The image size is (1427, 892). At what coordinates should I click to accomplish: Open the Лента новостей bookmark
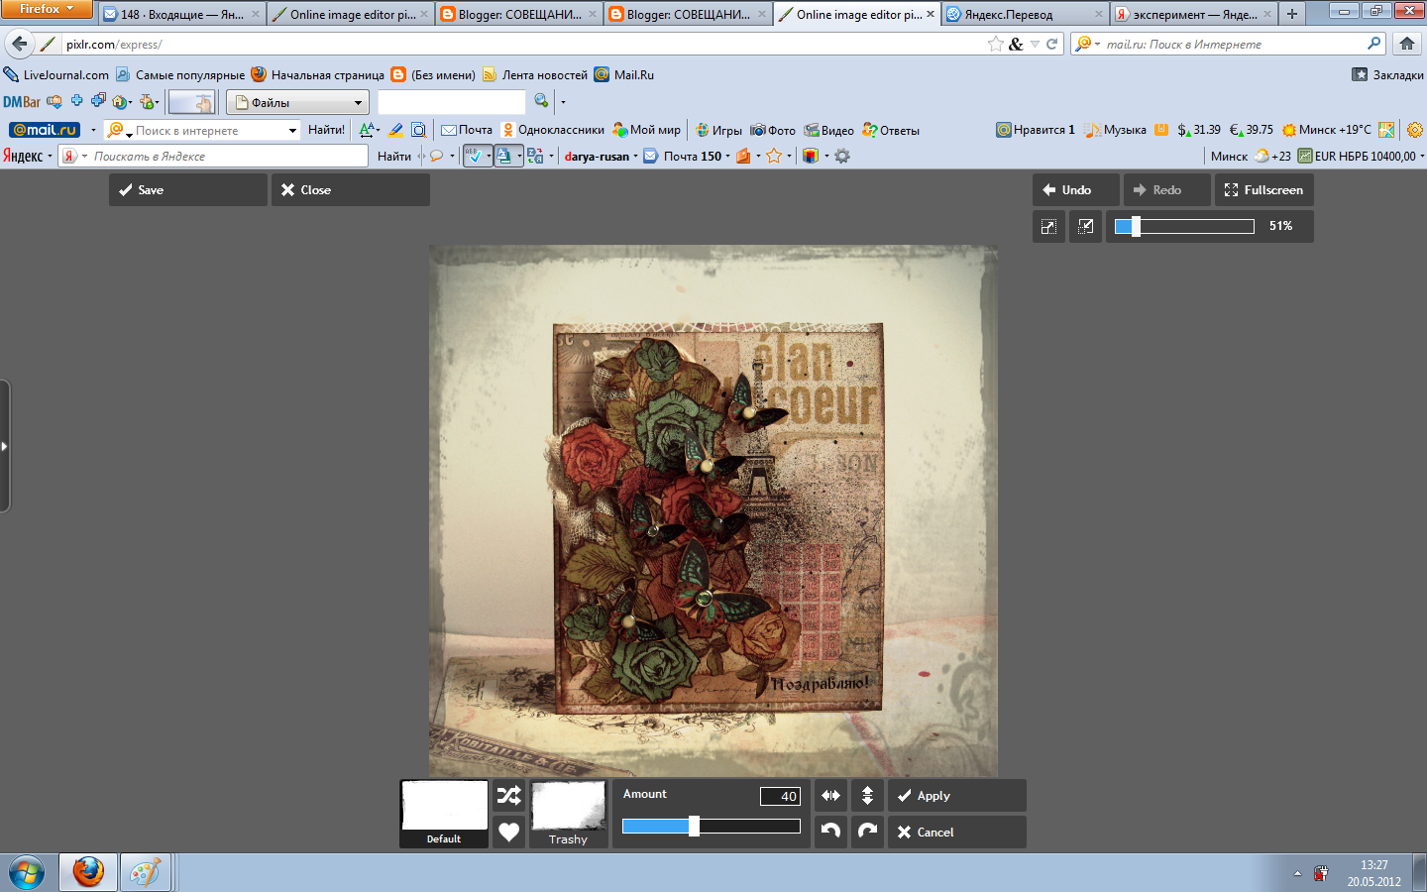point(535,74)
